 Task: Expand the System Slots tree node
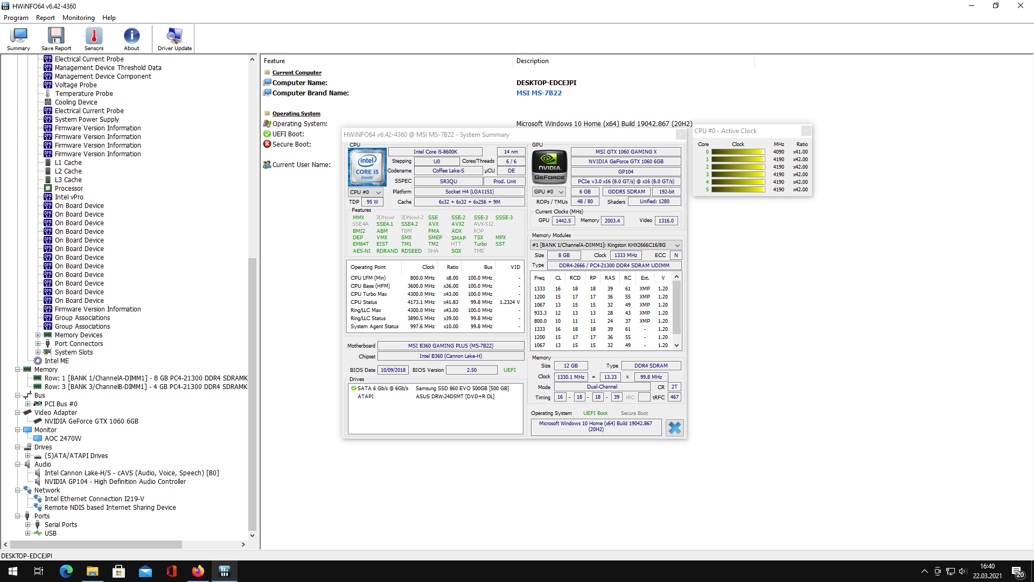(38, 352)
